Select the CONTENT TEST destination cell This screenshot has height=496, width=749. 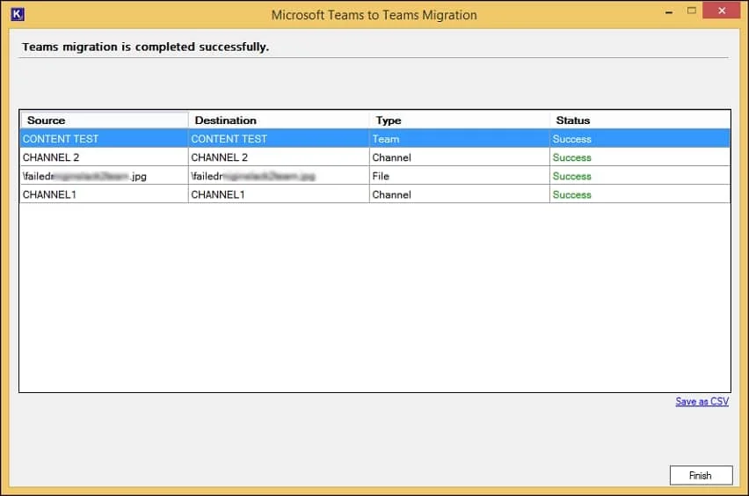(x=279, y=139)
